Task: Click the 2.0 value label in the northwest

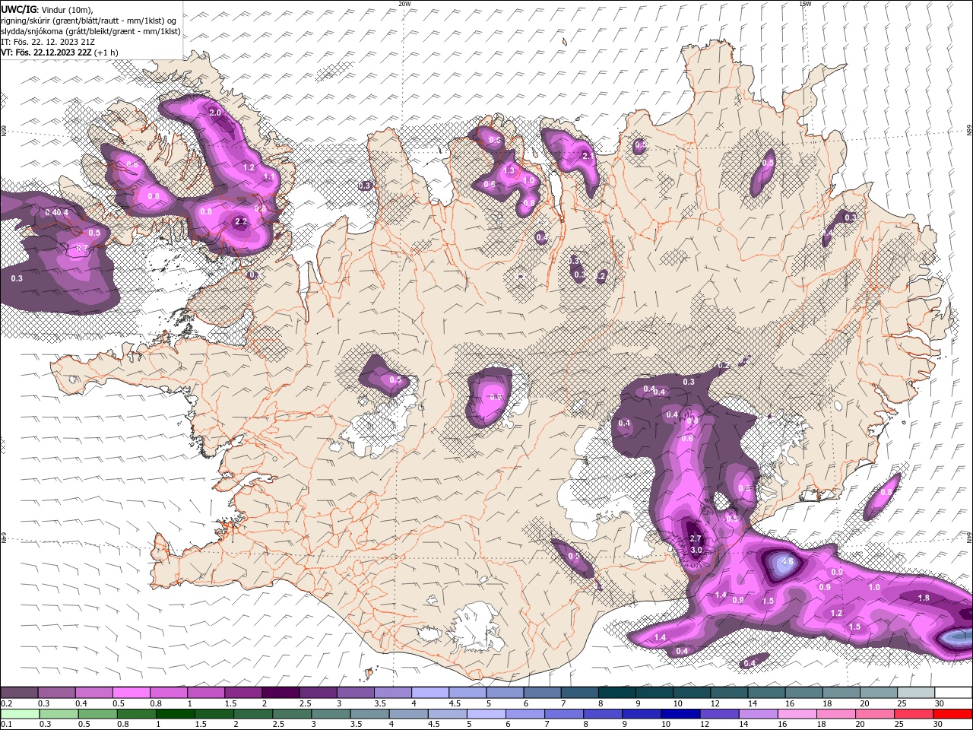Action: [215, 113]
